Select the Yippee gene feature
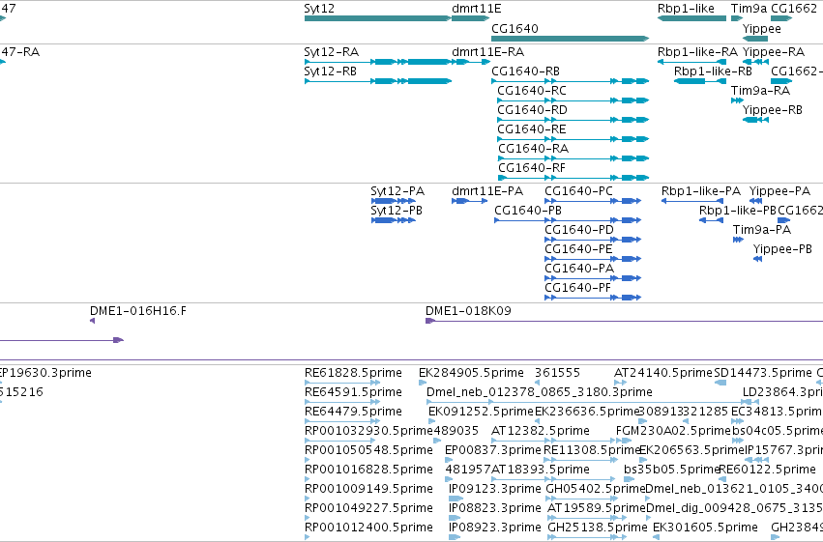 tap(755, 39)
